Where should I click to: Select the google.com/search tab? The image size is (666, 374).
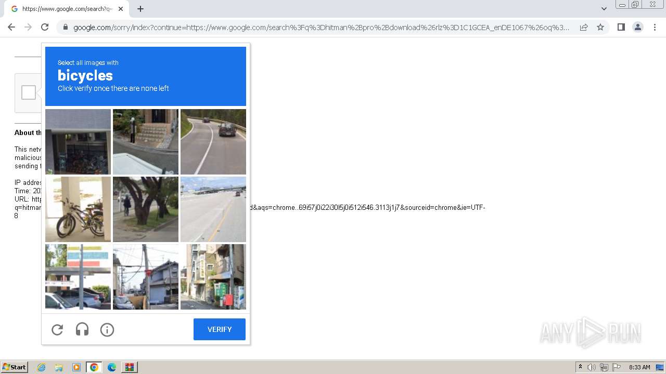click(67, 9)
